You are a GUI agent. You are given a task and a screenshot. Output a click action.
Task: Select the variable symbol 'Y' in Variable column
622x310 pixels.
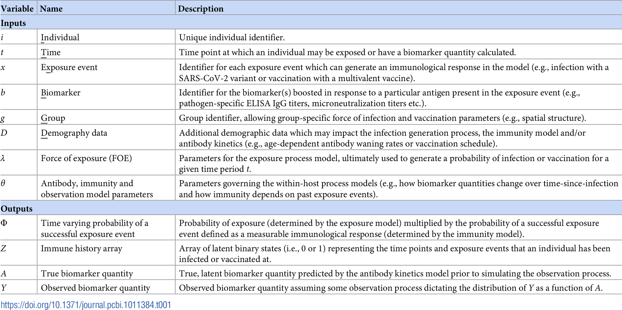pyautogui.click(x=3, y=288)
